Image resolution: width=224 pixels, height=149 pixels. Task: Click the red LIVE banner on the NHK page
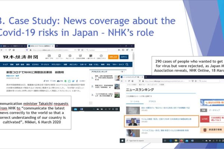coord(212,119)
